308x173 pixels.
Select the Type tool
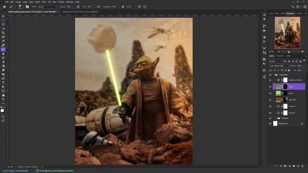tap(3, 83)
